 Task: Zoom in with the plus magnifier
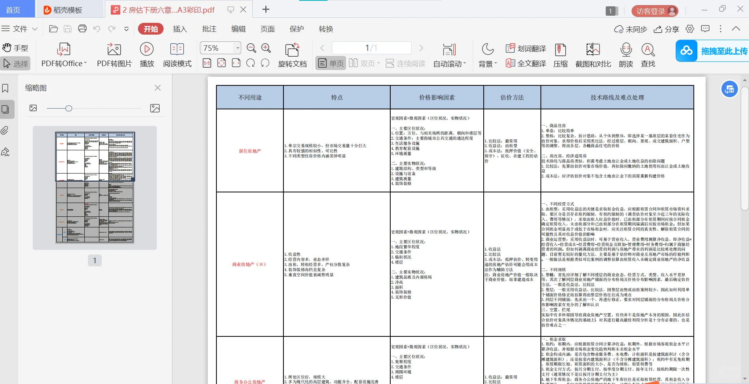pos(266,48)
